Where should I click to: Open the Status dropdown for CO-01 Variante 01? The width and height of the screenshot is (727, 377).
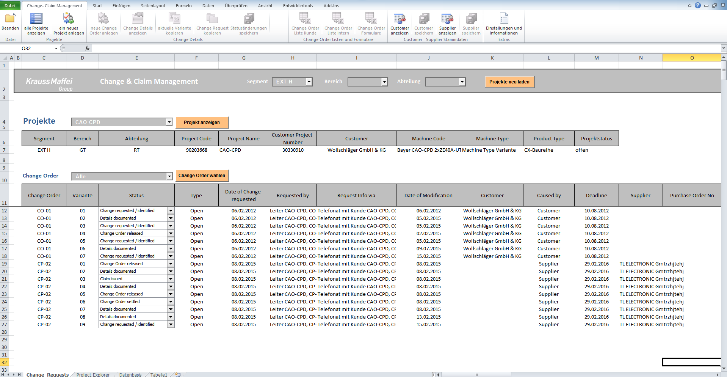pos(171,210)
